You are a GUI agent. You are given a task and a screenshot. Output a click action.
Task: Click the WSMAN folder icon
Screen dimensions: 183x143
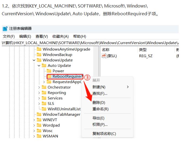pos(39,136)
